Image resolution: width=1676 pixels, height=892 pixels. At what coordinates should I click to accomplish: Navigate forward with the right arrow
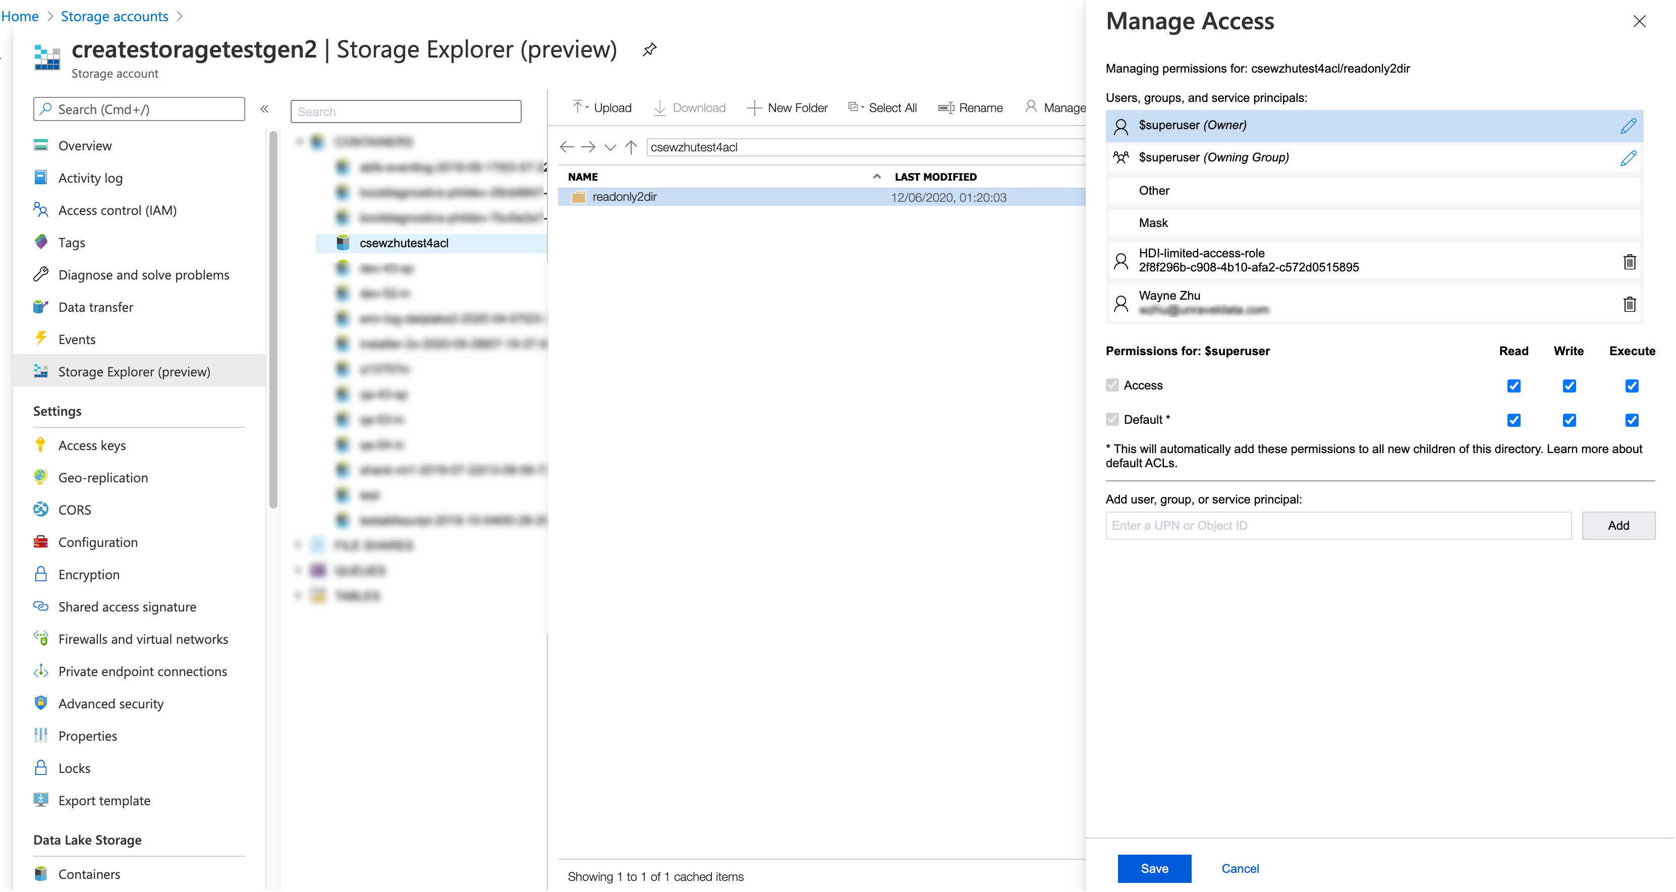588,147
